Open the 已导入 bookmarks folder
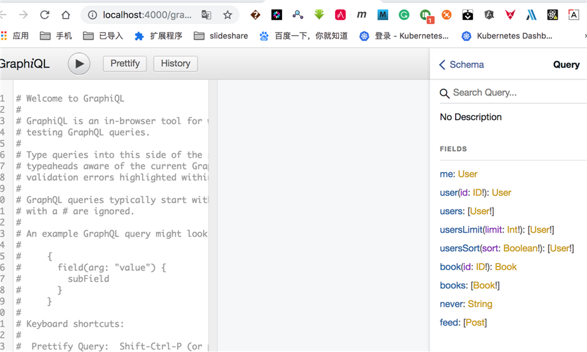 click(103, 36)
